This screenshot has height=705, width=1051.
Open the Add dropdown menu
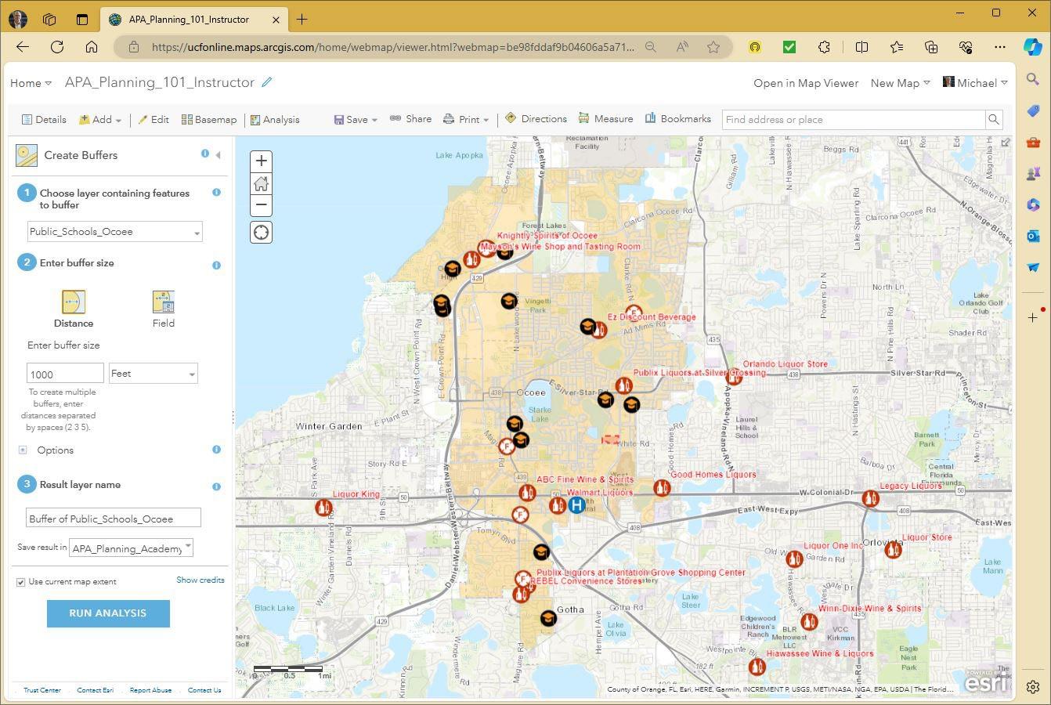(x=100, y=120)
